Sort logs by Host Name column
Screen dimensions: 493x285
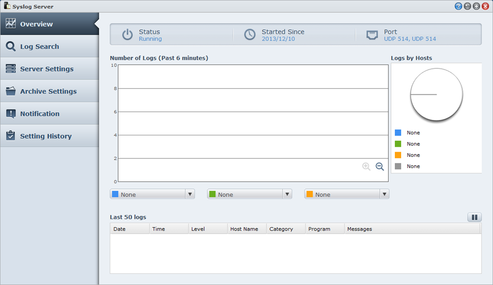(x=246, y=229)
